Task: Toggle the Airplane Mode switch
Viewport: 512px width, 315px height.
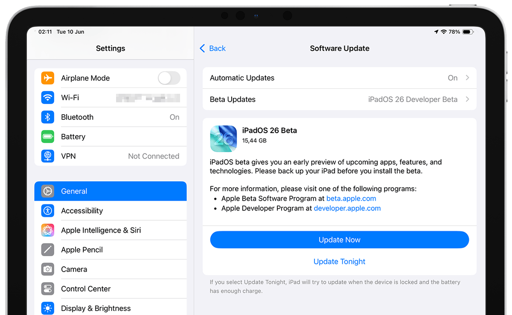Action: click(169, 78)
